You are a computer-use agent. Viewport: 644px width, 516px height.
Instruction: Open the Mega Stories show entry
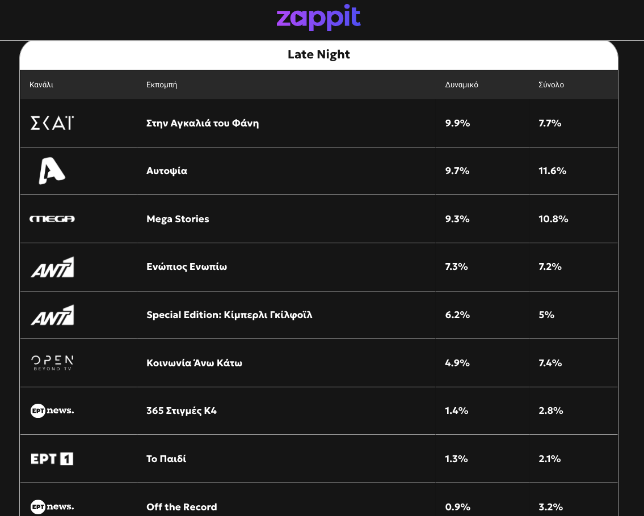coord(178,219)
